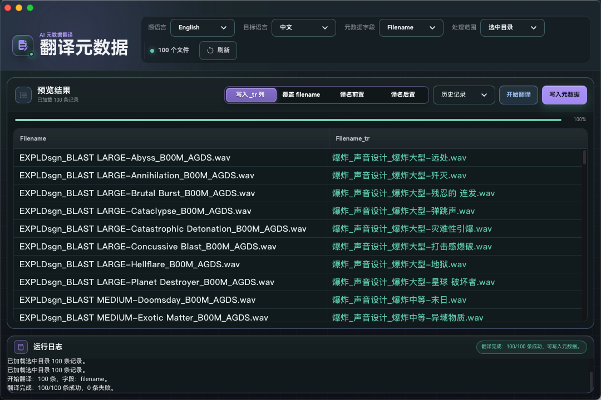Click the 100 个文件 file count indicator
The image size is (601, 400).
170,50
